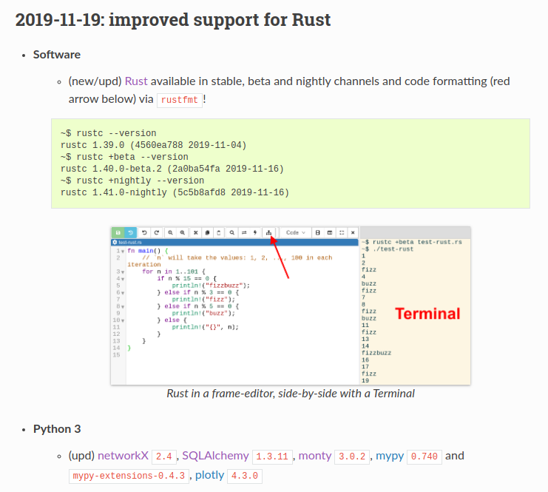Click the 'rustc 1.40.0-beta.2' output line

[x=172, y=169]
